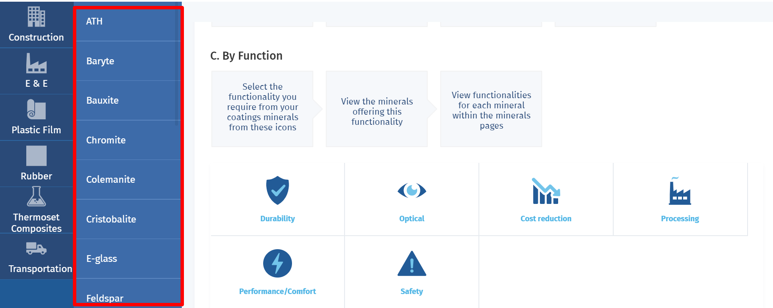Open the Safety warning triangle icon

412,264
